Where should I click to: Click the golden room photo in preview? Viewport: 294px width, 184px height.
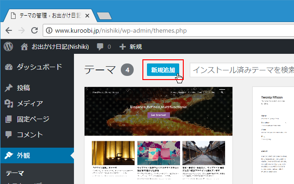click(x=113, y=153)
